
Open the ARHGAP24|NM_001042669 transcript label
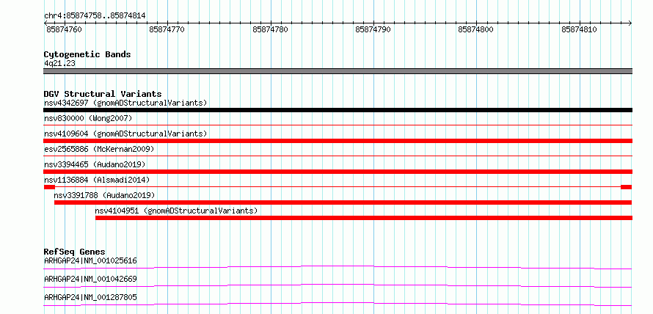click(90, 279)
